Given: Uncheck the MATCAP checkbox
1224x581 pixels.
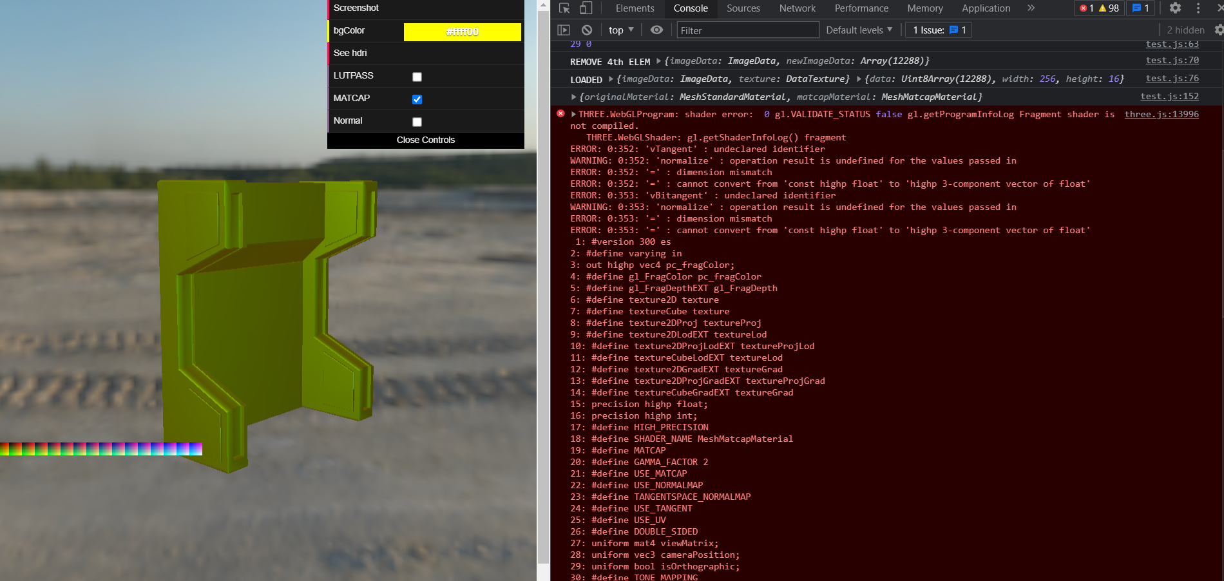Looking at the screenshot, I should pyautogui.click(x=417, y=99).
